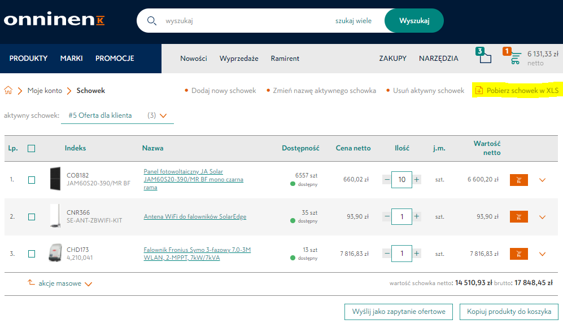Go to home via house icon

tap(8, 90)
